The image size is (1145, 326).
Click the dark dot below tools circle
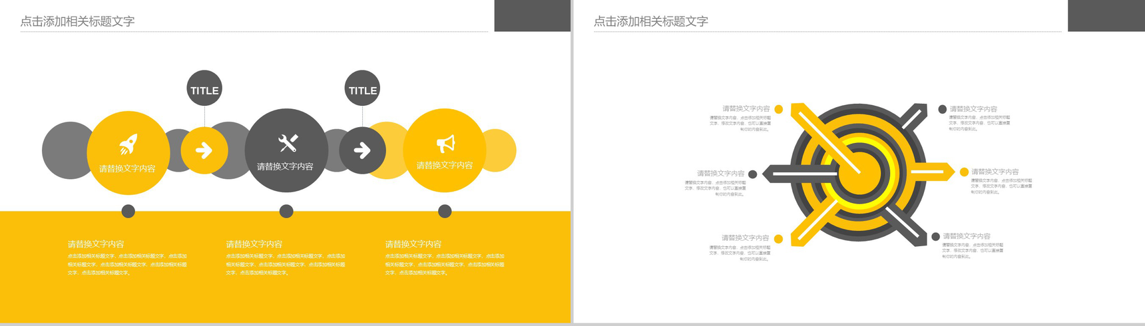pos(286,212)
